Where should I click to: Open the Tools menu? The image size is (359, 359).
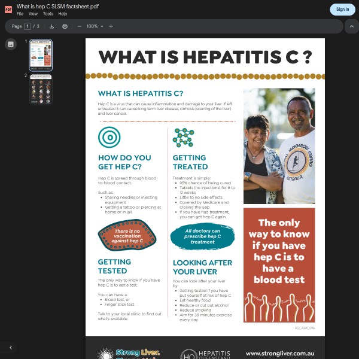pyautogui.click(x=48, y=14)
